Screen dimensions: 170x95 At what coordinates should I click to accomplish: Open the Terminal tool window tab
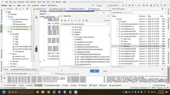tap(93, 85)
